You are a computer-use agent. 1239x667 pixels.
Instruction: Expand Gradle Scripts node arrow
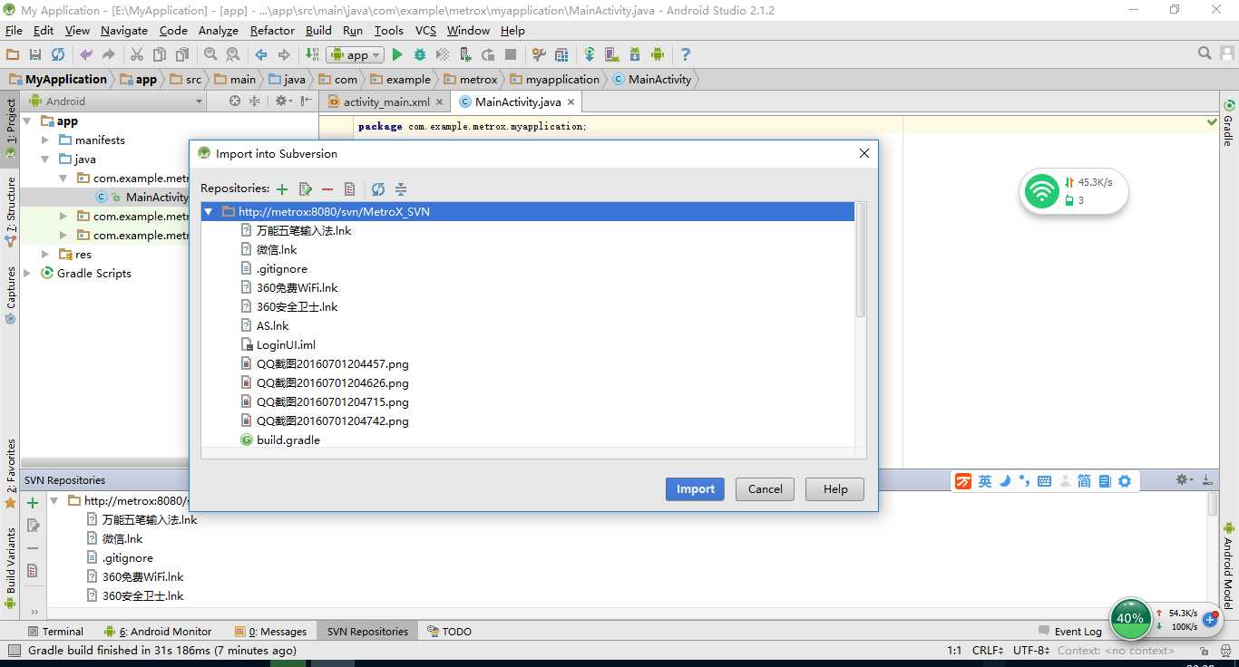(x=27, y=274)
